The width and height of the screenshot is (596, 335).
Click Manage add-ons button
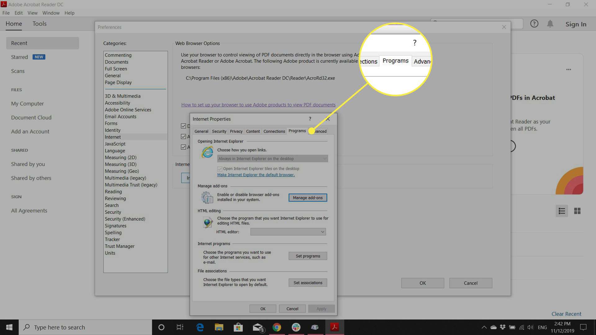pyautogui.click(x=308, y=198)
